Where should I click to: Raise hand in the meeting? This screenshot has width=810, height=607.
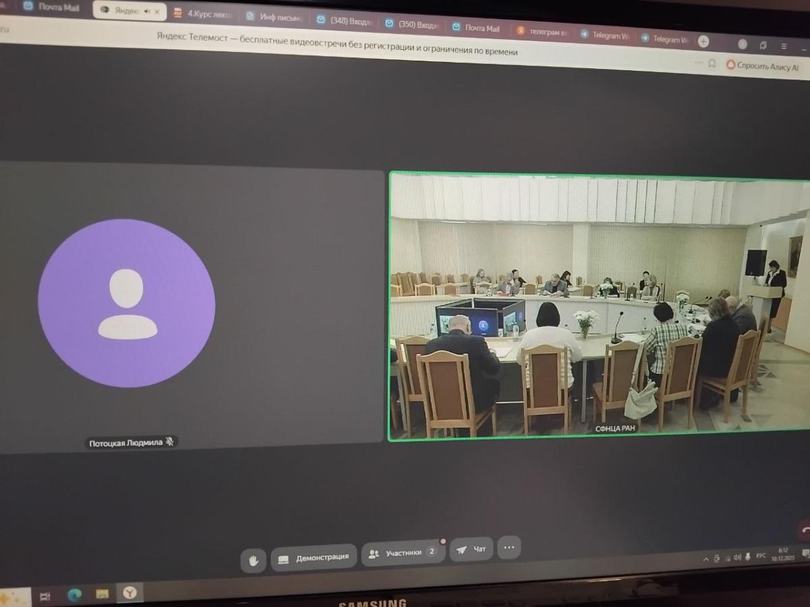point(253,560)
